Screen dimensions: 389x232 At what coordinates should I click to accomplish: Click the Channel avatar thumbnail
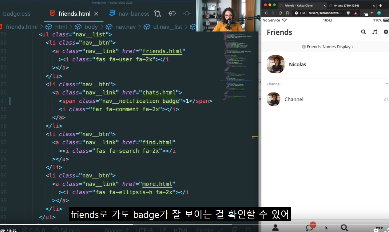[x=273, y=99]
